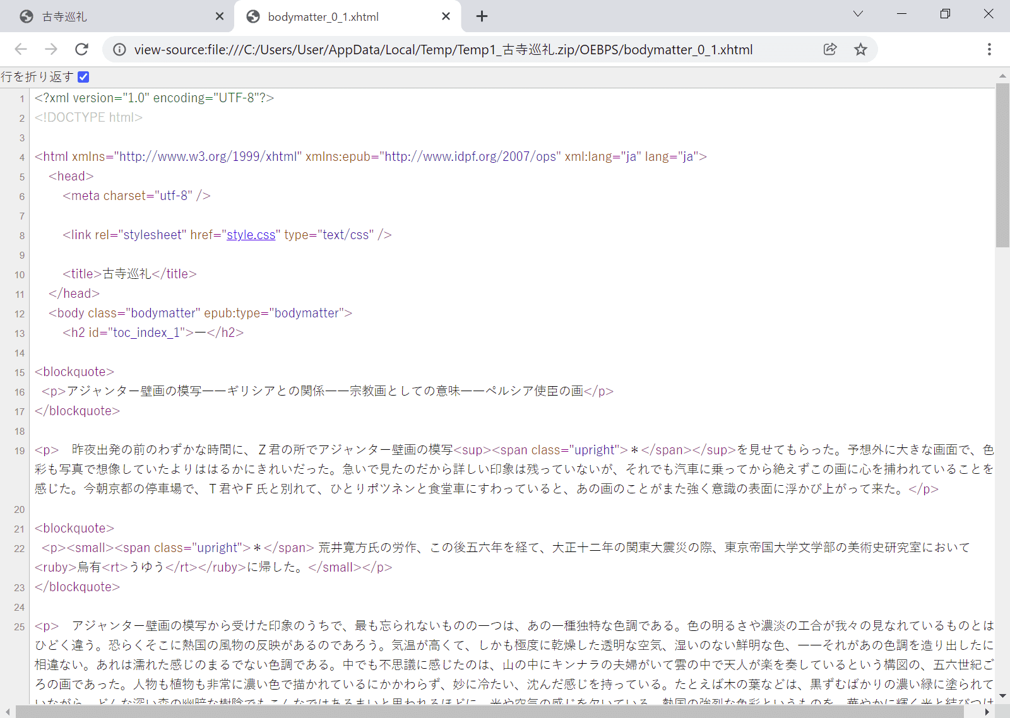Go back to the previous page
Viewport: 1010px width, 718px height.
(21, 49)
